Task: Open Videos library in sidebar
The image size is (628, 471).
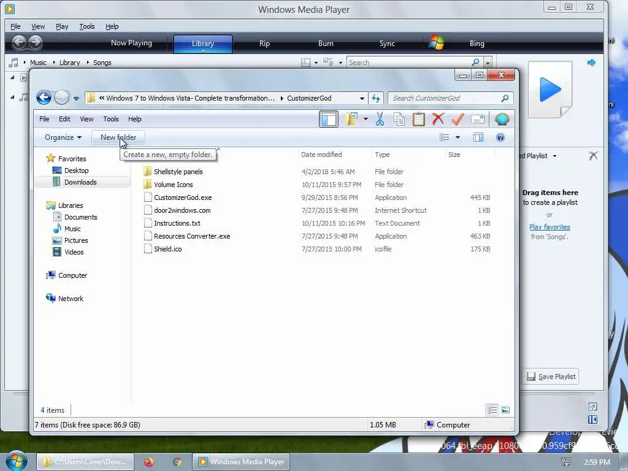Action: coord(74,251)
